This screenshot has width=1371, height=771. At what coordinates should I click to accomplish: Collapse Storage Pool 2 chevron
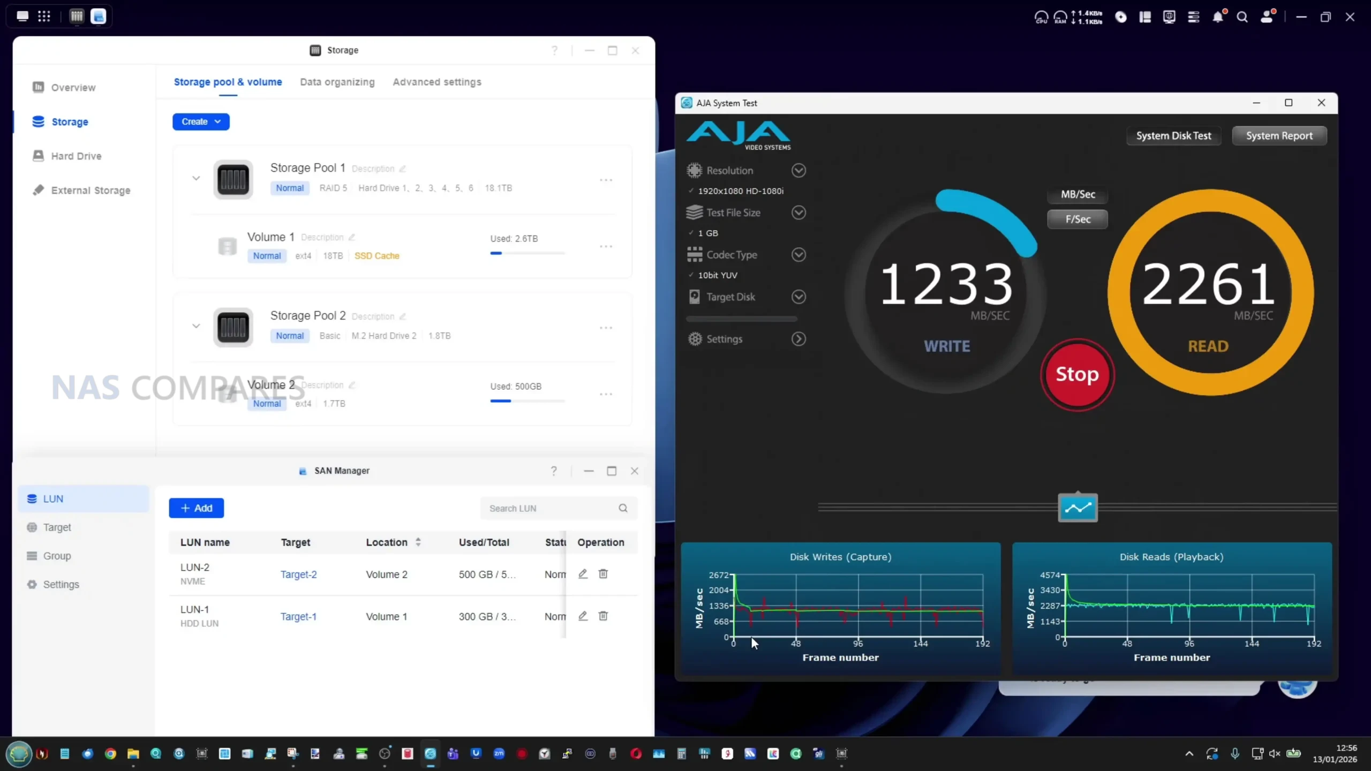tap(196, 326)
